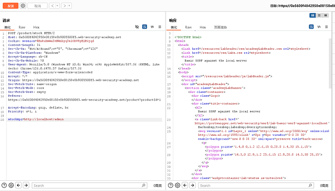Click the orange Send request button
335x191 pixels.
pos(11,6)
